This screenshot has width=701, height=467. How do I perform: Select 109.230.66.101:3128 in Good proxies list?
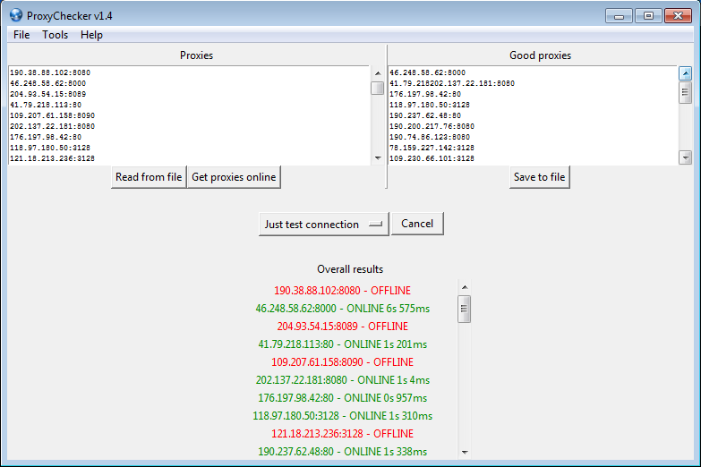coord(432,158)
